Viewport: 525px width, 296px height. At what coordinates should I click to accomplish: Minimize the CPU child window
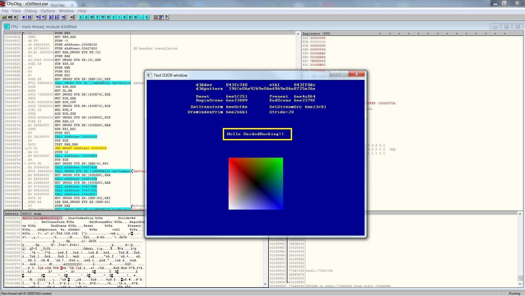[495, 27]
